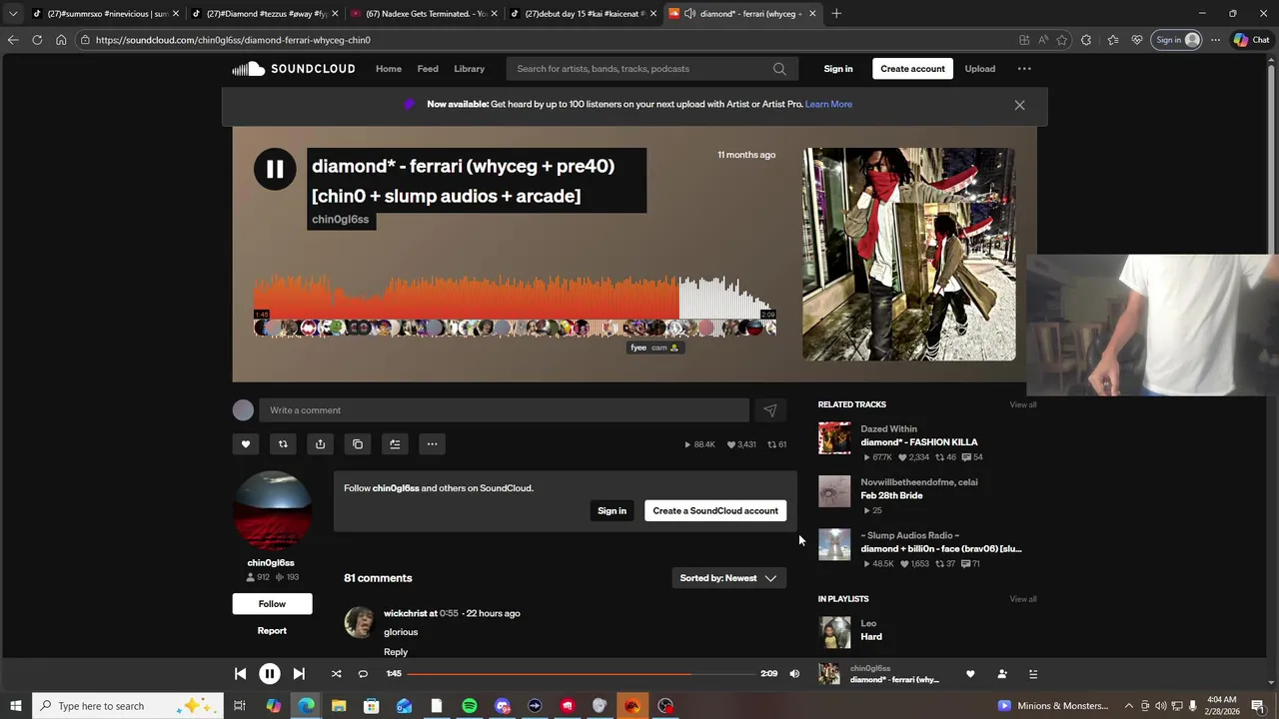Open the related track diamond* - FASHION KILLA
Image resolution: width=1279 pixels, height=719 pixels.
(918, 442)
